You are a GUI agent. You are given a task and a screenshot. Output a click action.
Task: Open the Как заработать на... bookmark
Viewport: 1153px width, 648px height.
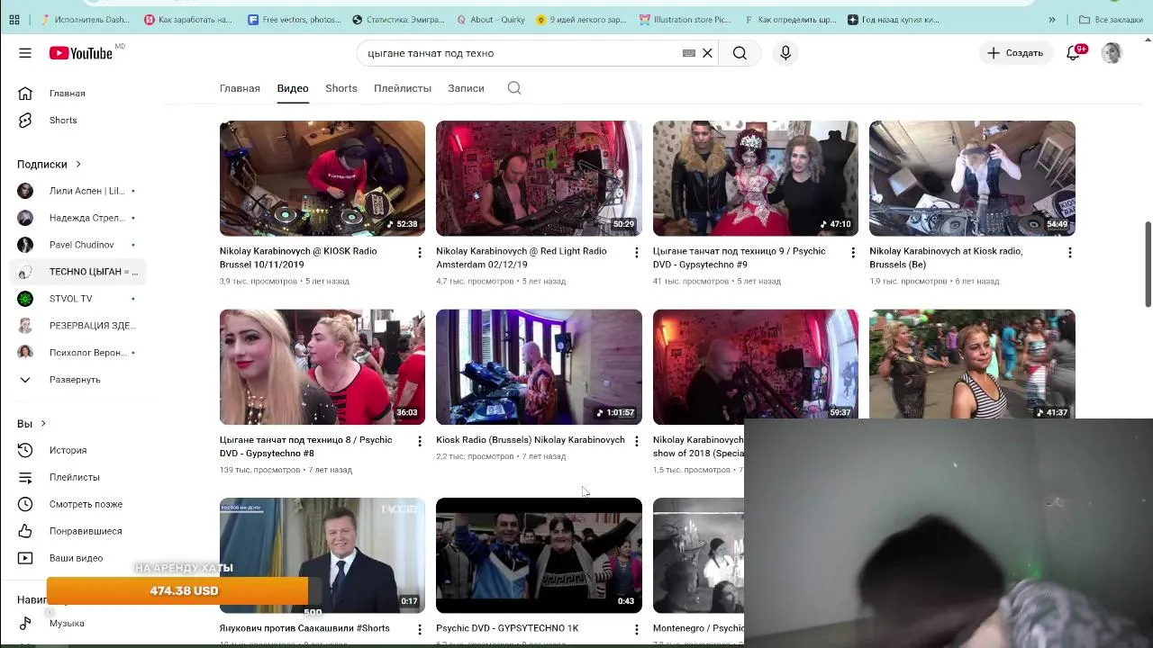188,19
